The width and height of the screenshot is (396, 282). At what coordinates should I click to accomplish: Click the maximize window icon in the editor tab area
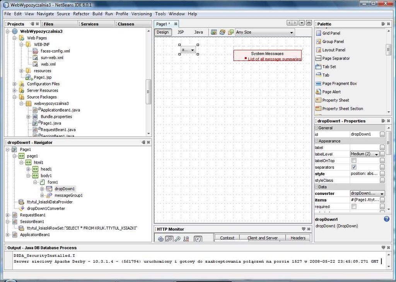[x=309, y=23]
